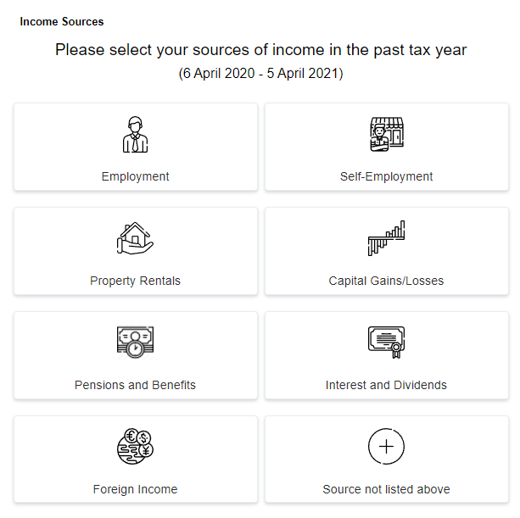Viewport: 520px width, 518px height.
Task: Select the house-in-hand Property Rentals icon
Action: coord(136,238)
